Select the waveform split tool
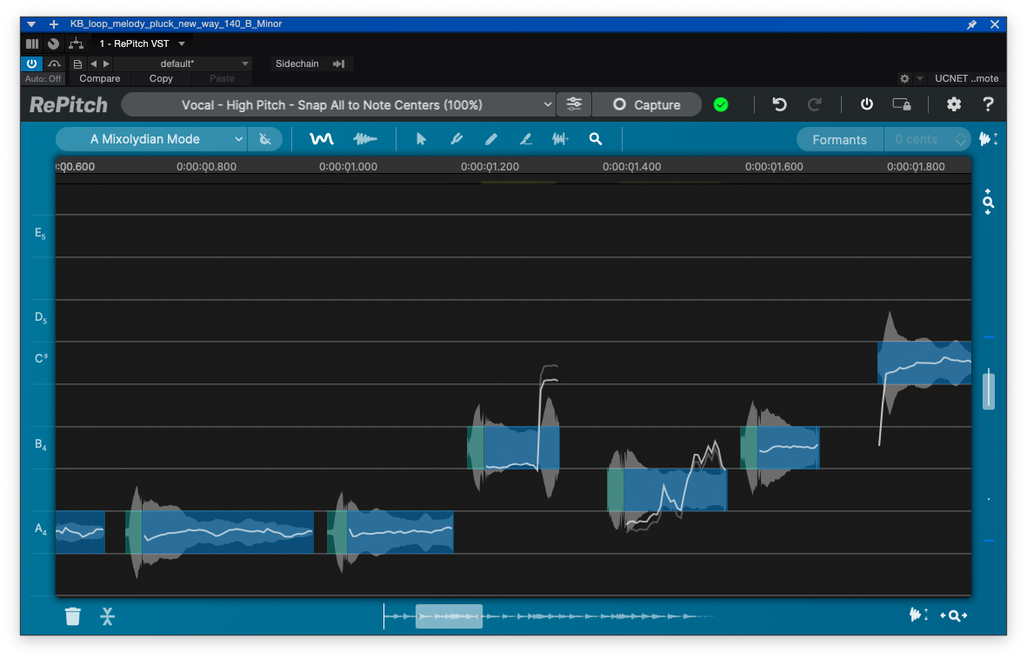 (560, 139)
